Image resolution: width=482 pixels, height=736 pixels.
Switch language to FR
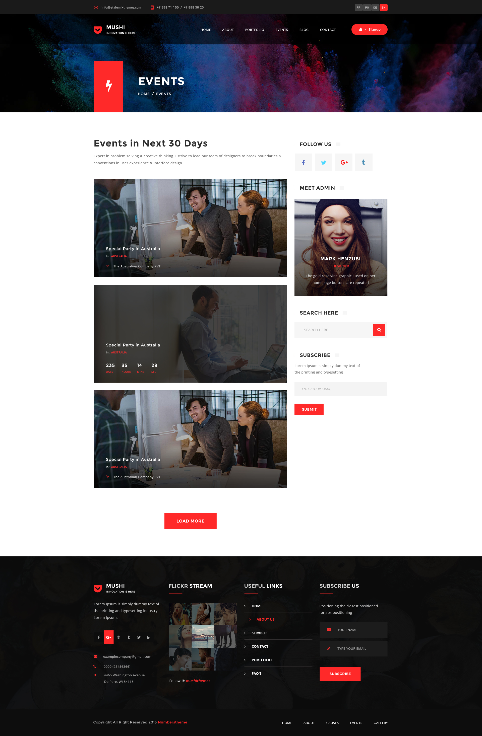[x=358, y=8]
